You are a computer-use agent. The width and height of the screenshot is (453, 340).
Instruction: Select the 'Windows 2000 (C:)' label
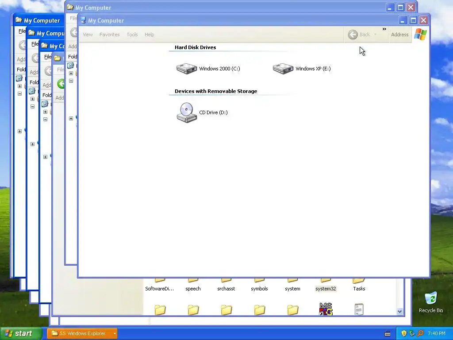(x=219, y=69)
